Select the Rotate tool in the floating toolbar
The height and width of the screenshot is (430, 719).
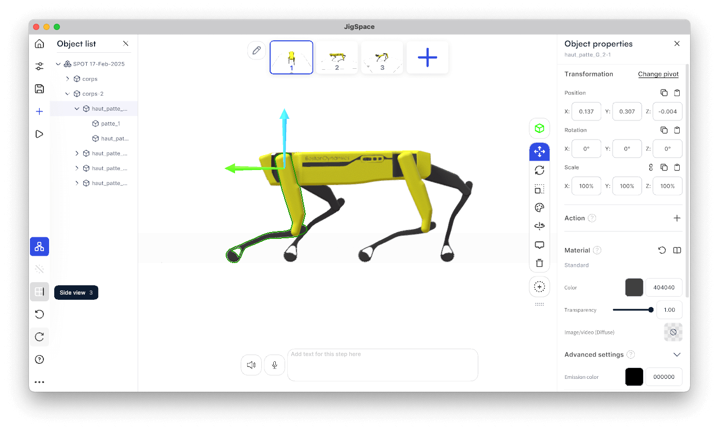(539, 170)
